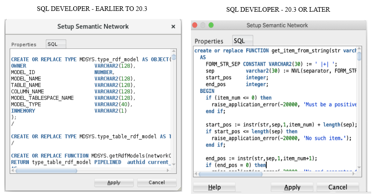
Task: Close the left Setup Semantic Network dialog
Action: click(173, 27)
